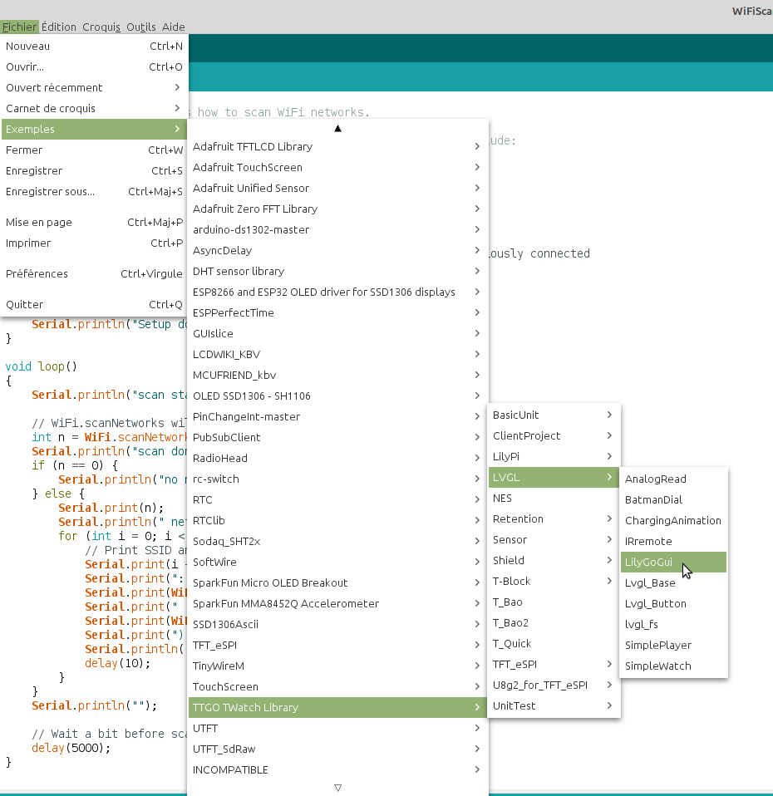The image size is (773, 796).
Task: Open TTGO TWatch Library examples
Action: click(x=337, y=708)
